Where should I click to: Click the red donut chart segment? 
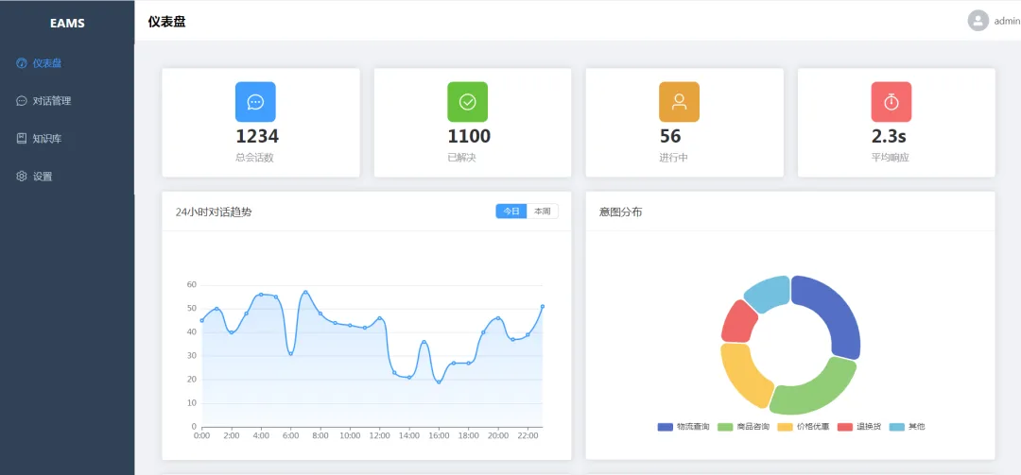pos(738,322)
